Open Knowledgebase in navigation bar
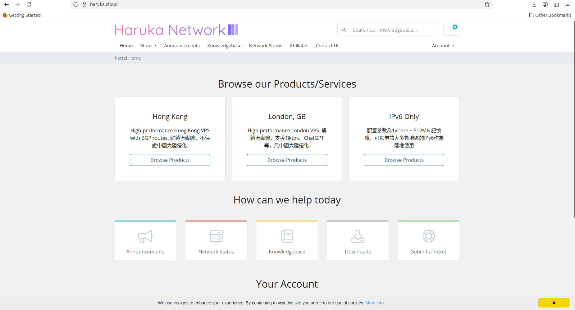The image size is (575, 310). pyautogui.click(x=224, y=46)
